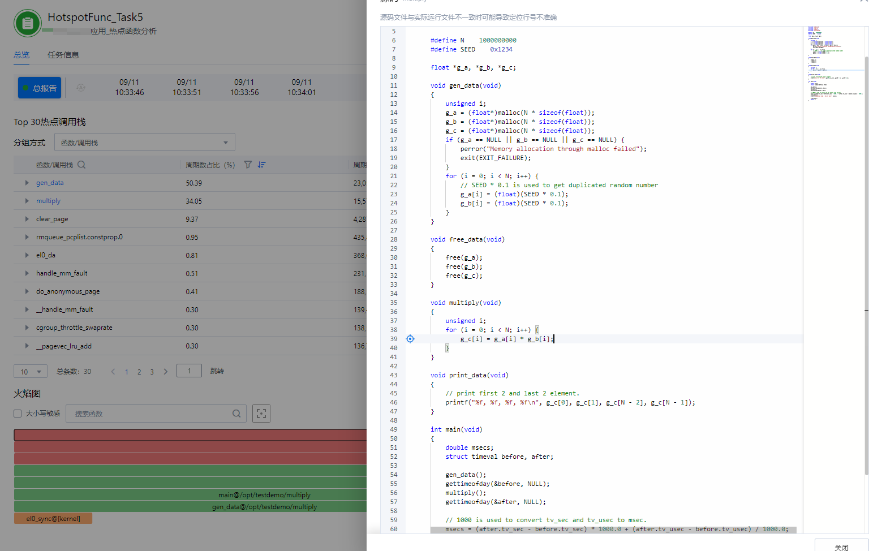Click the fullscreen icon beside the flame graph search
869x551 pixels.
261,414
